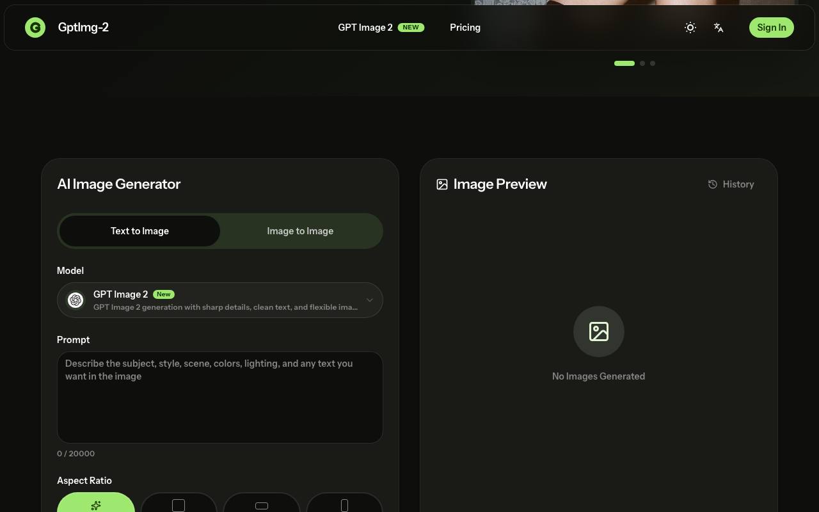This screenshot has height=512, width=819.
Task: Select the first active carousel indicator
Action: 624,63
